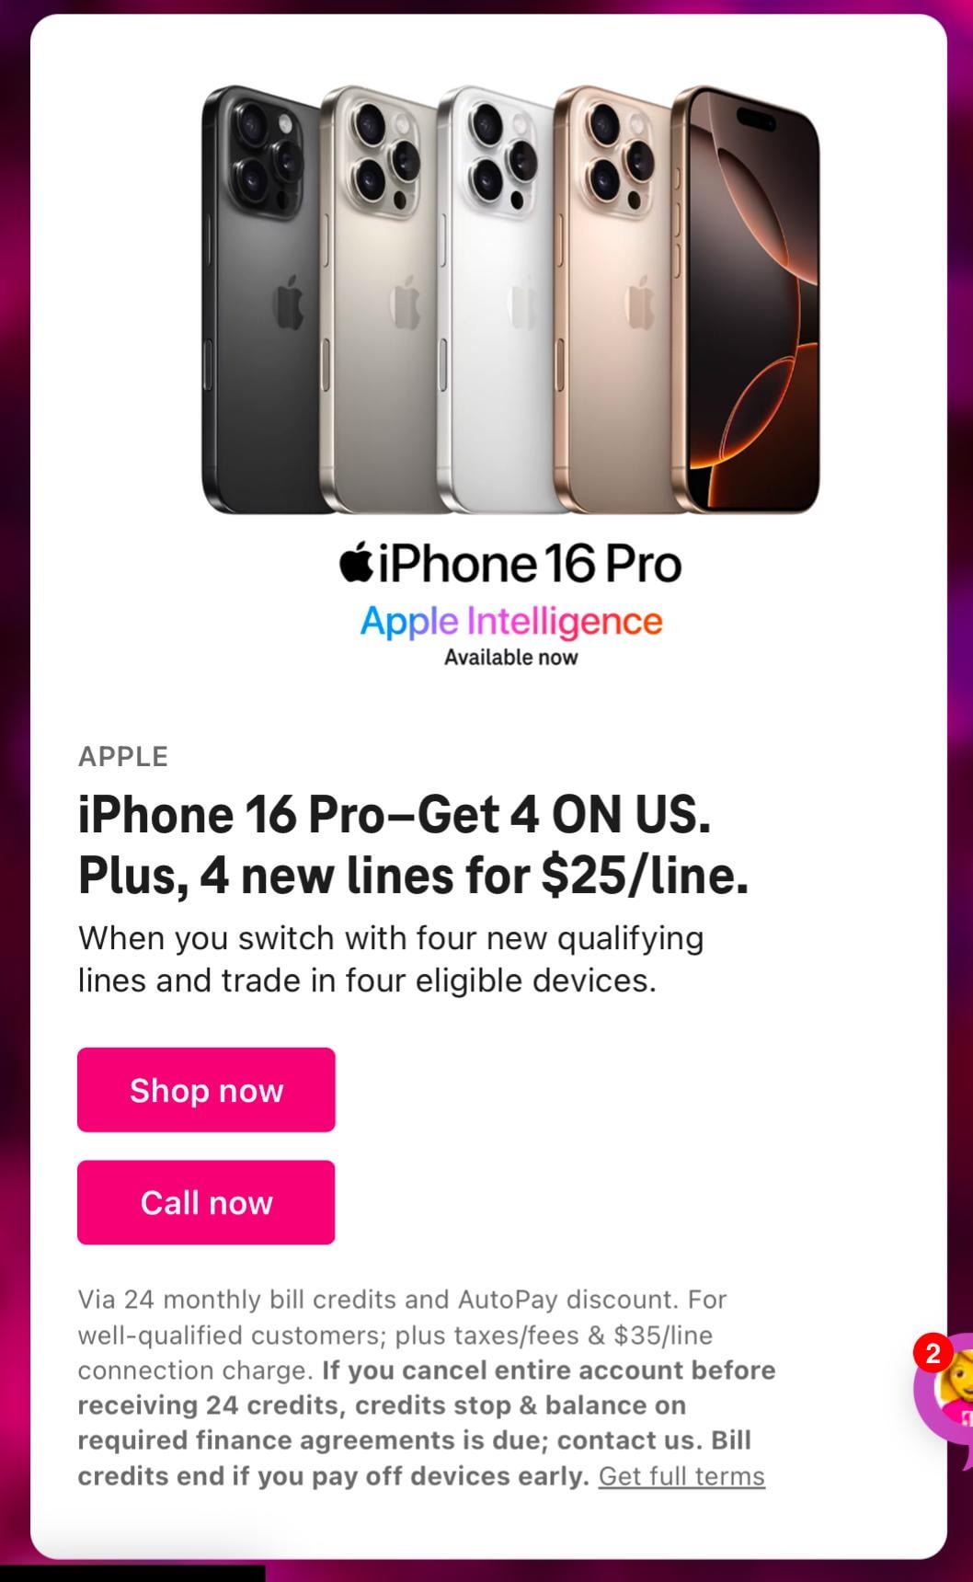The width and height of the screenshot is (973, 1582).
Task: Click the front-facing iPhone display image
Action: point(745,299)
